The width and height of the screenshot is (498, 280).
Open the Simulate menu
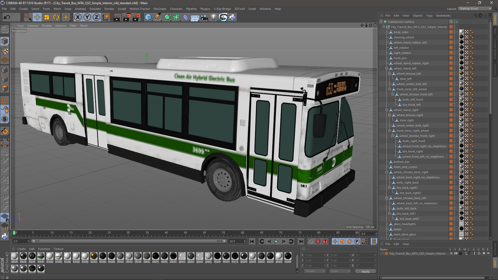pos(95,9)
